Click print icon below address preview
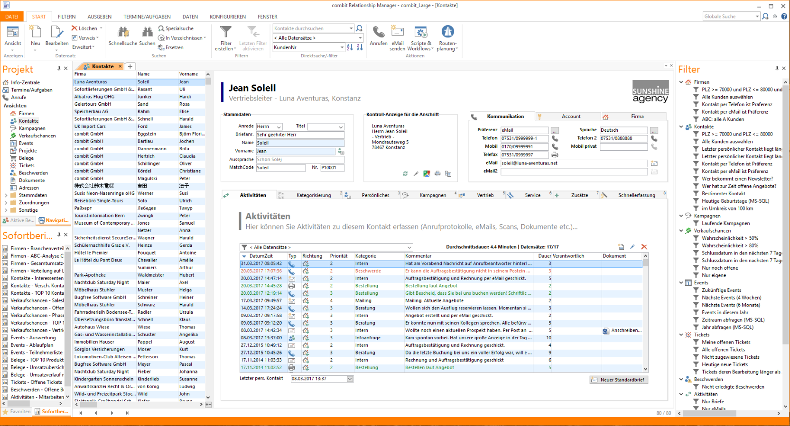790x426 pixels. (x=437, y=174)
